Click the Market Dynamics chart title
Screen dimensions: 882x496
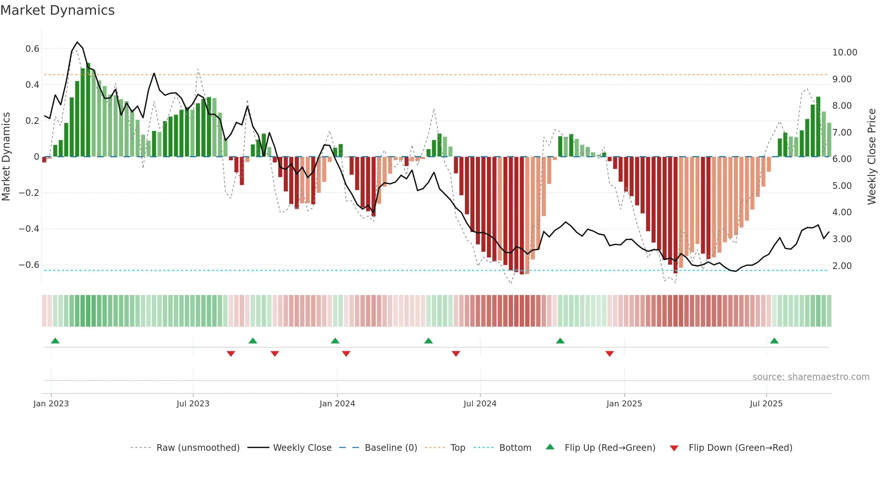[x=58, y=10]
